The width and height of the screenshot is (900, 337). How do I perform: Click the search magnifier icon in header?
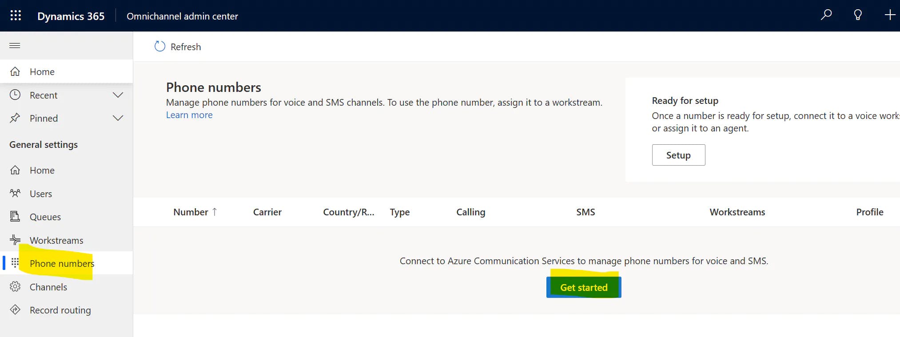click(x=826, y=15)
